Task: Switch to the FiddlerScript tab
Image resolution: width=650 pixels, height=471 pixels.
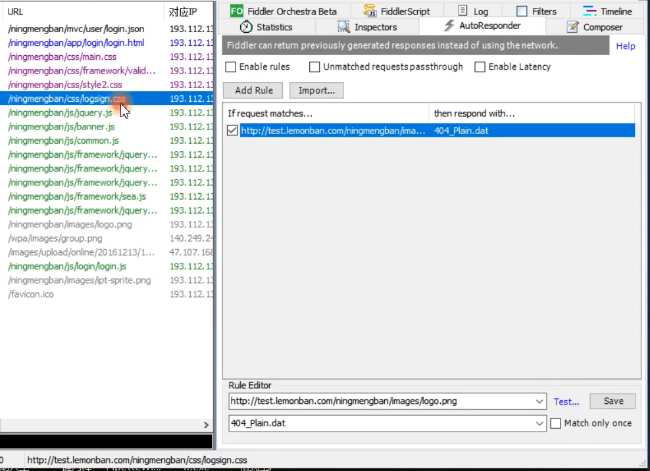Action: [x=397, y=11]
